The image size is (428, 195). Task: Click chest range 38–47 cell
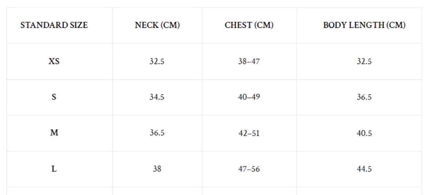249,61
